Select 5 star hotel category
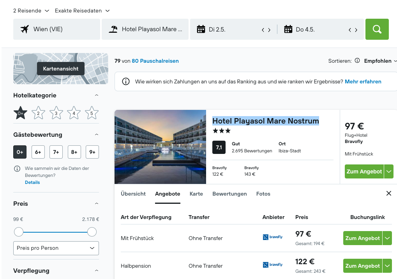 pyautogui.click(x=92, y=113)
